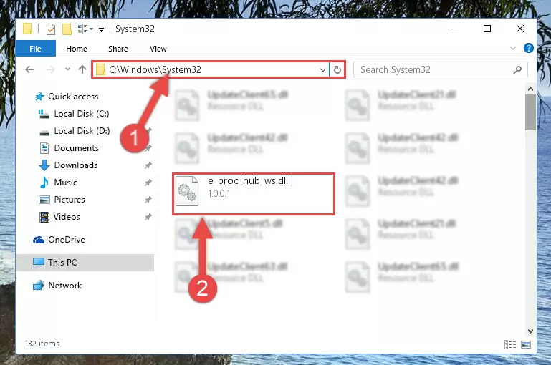
Task: Click the Downloads blue arrow icon
Action: tap(44, 165)
